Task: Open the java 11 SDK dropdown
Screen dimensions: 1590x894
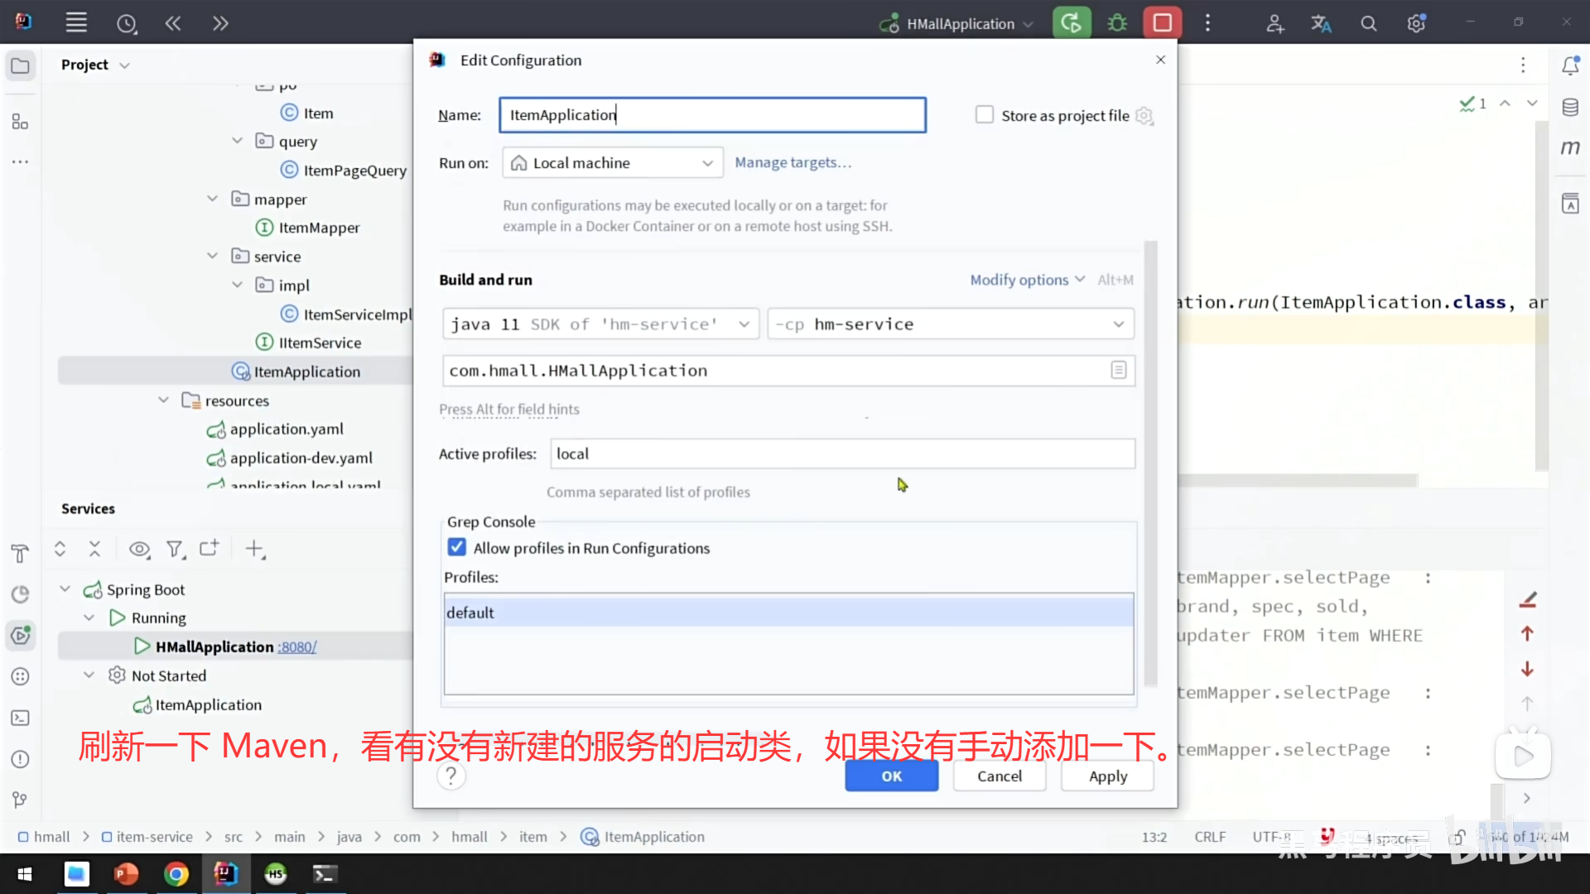Action: pyautogui.click(x=600, y=324)
